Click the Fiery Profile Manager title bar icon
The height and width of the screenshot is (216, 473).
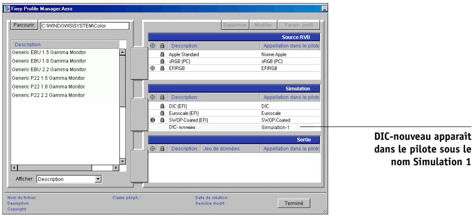pyautogui.click(x=6, y=9)
